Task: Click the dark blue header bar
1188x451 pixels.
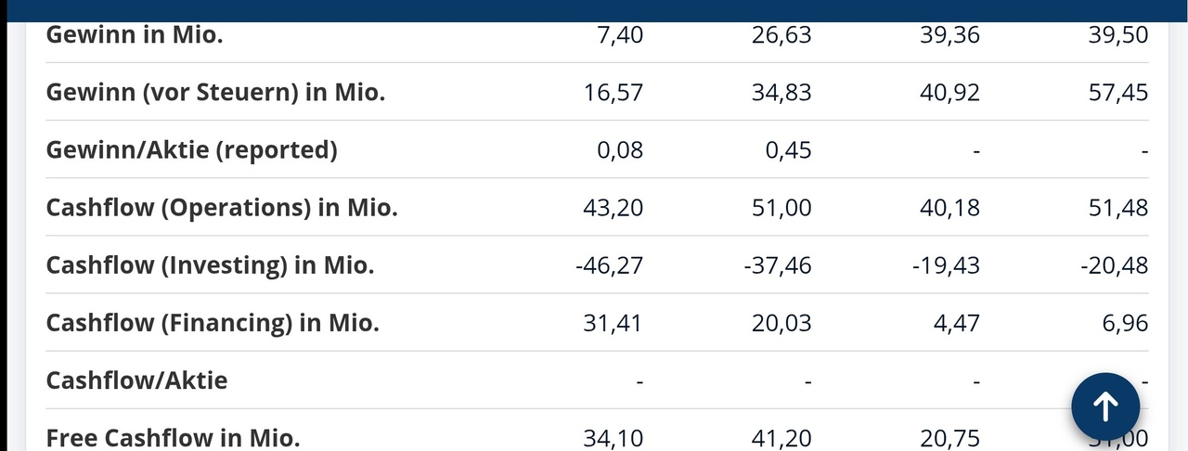Action: 594,10
